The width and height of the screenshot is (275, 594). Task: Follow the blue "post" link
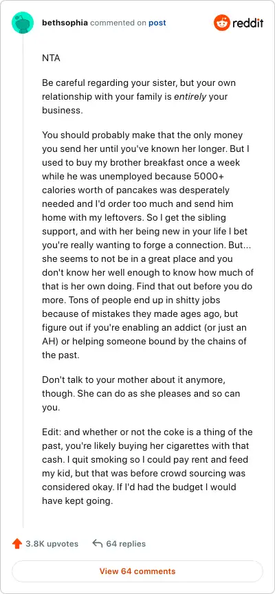click(157, 23)
